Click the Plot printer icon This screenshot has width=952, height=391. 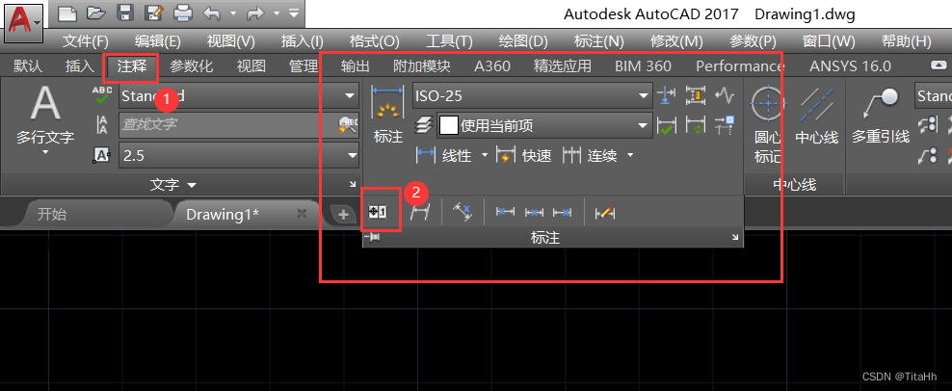coord(183,13)
